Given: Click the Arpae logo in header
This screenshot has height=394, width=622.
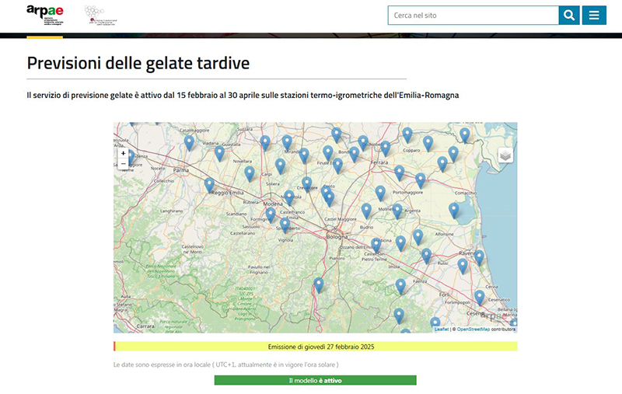Looking at the screenshot, I should 46,14.
